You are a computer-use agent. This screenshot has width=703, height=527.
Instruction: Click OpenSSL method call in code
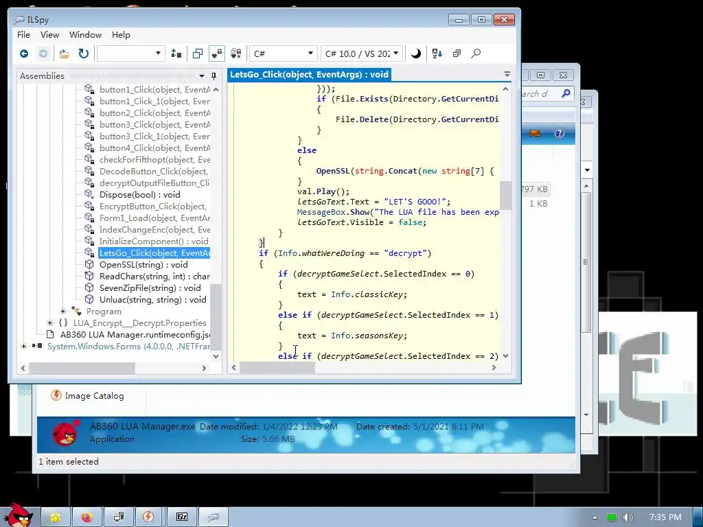tap(333, 171)
